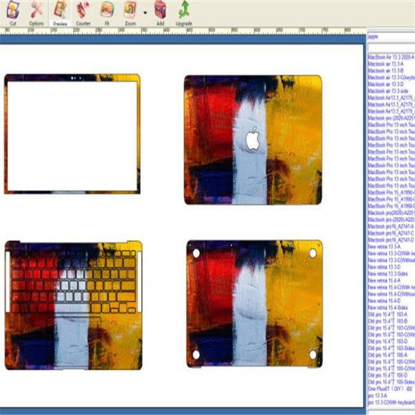Click the search field containing 'apple'
This screenshot has width=415, height=415.
[x=391, y=37]
